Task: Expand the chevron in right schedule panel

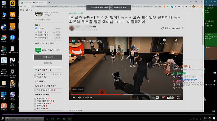Action: [215, 2]
